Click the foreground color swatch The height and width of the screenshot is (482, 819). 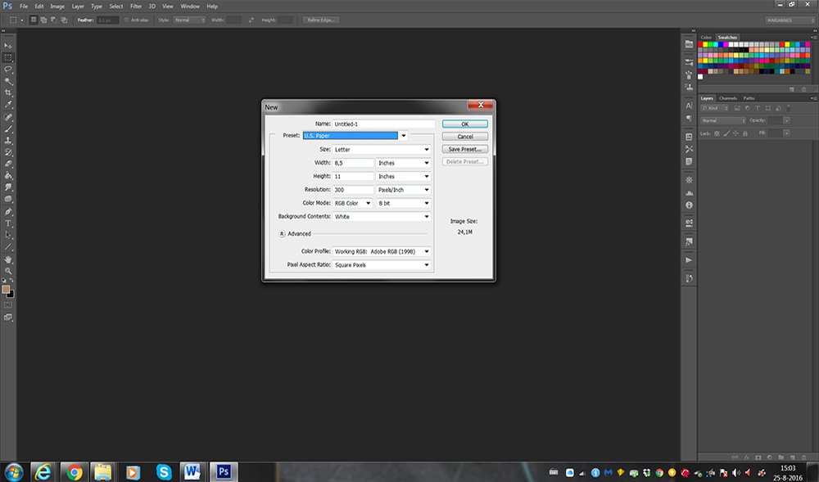coord(6,289)
